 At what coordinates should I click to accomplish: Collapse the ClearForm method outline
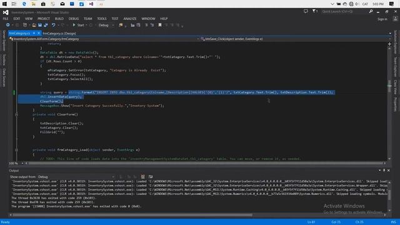(17, 114)
